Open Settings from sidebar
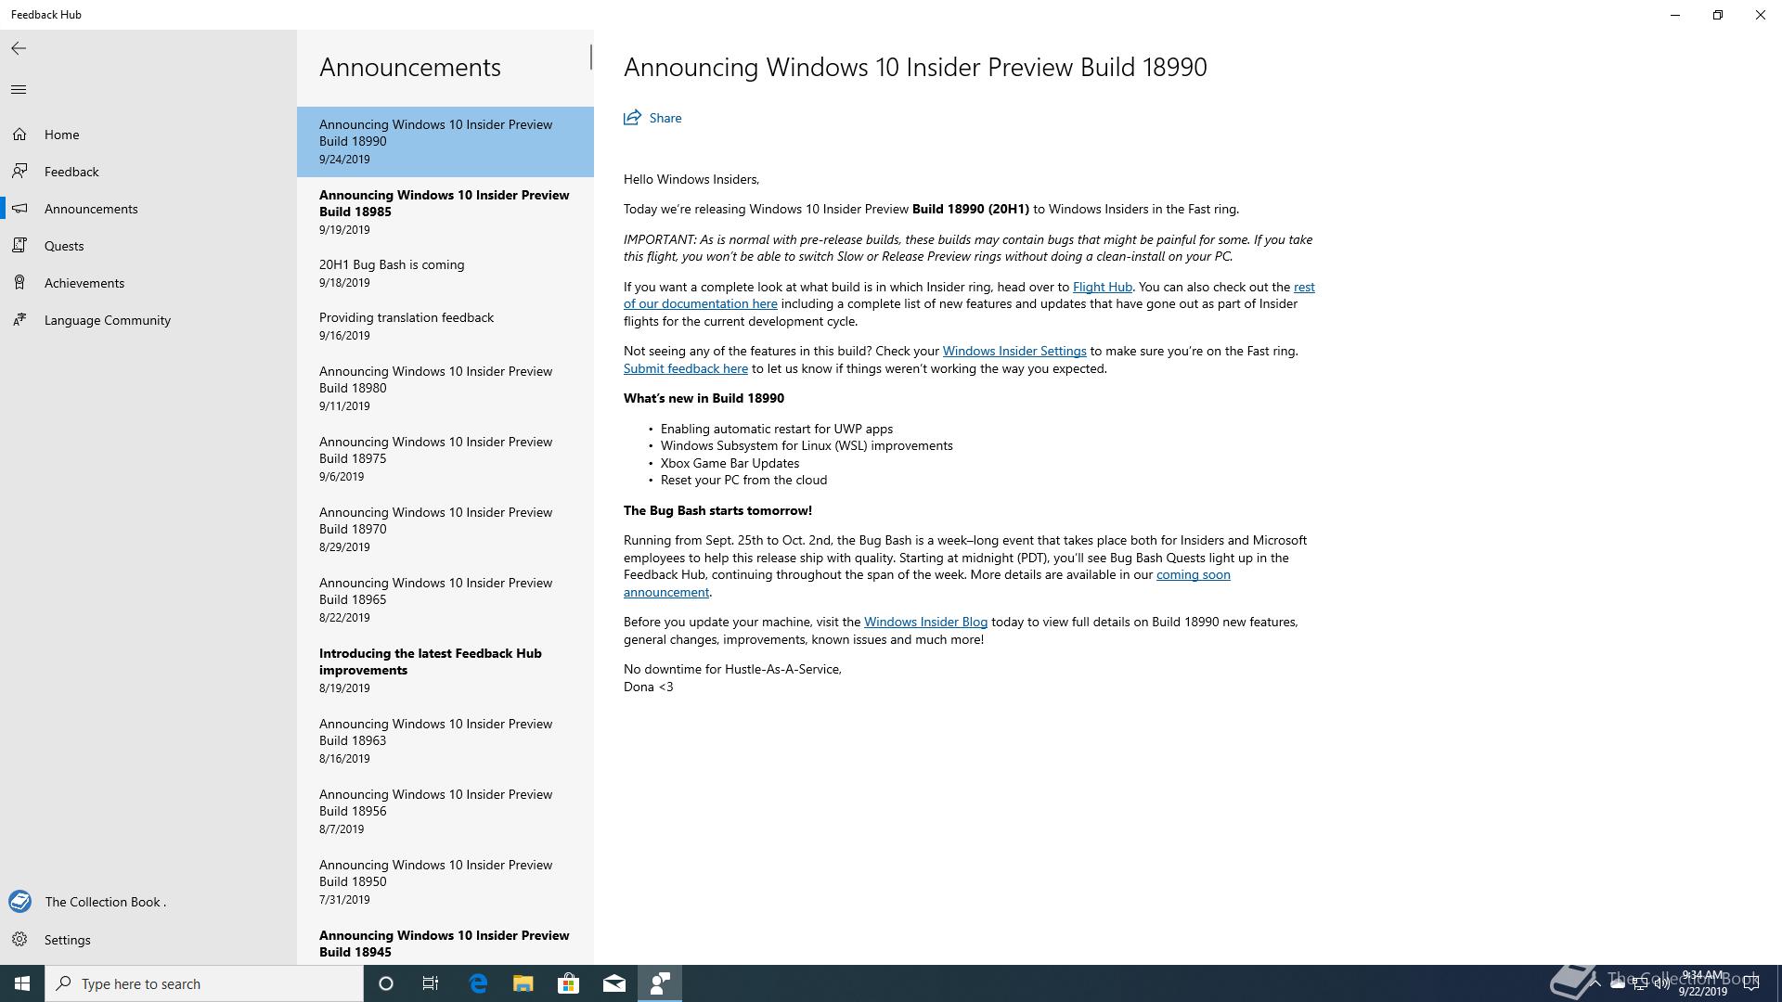 (148, 940)
